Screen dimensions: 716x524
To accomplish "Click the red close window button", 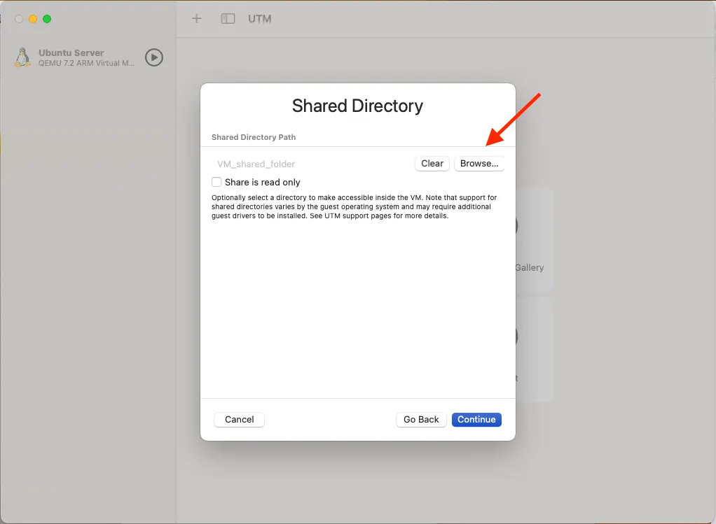I will pos(19,19).
